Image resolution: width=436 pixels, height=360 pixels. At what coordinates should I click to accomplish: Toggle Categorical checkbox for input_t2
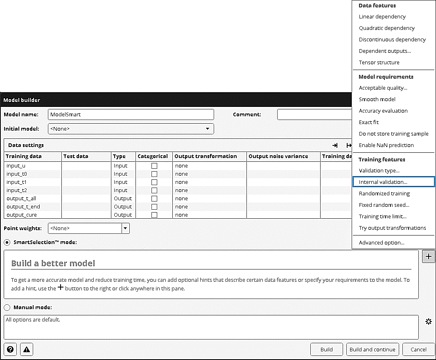[154, 190]
